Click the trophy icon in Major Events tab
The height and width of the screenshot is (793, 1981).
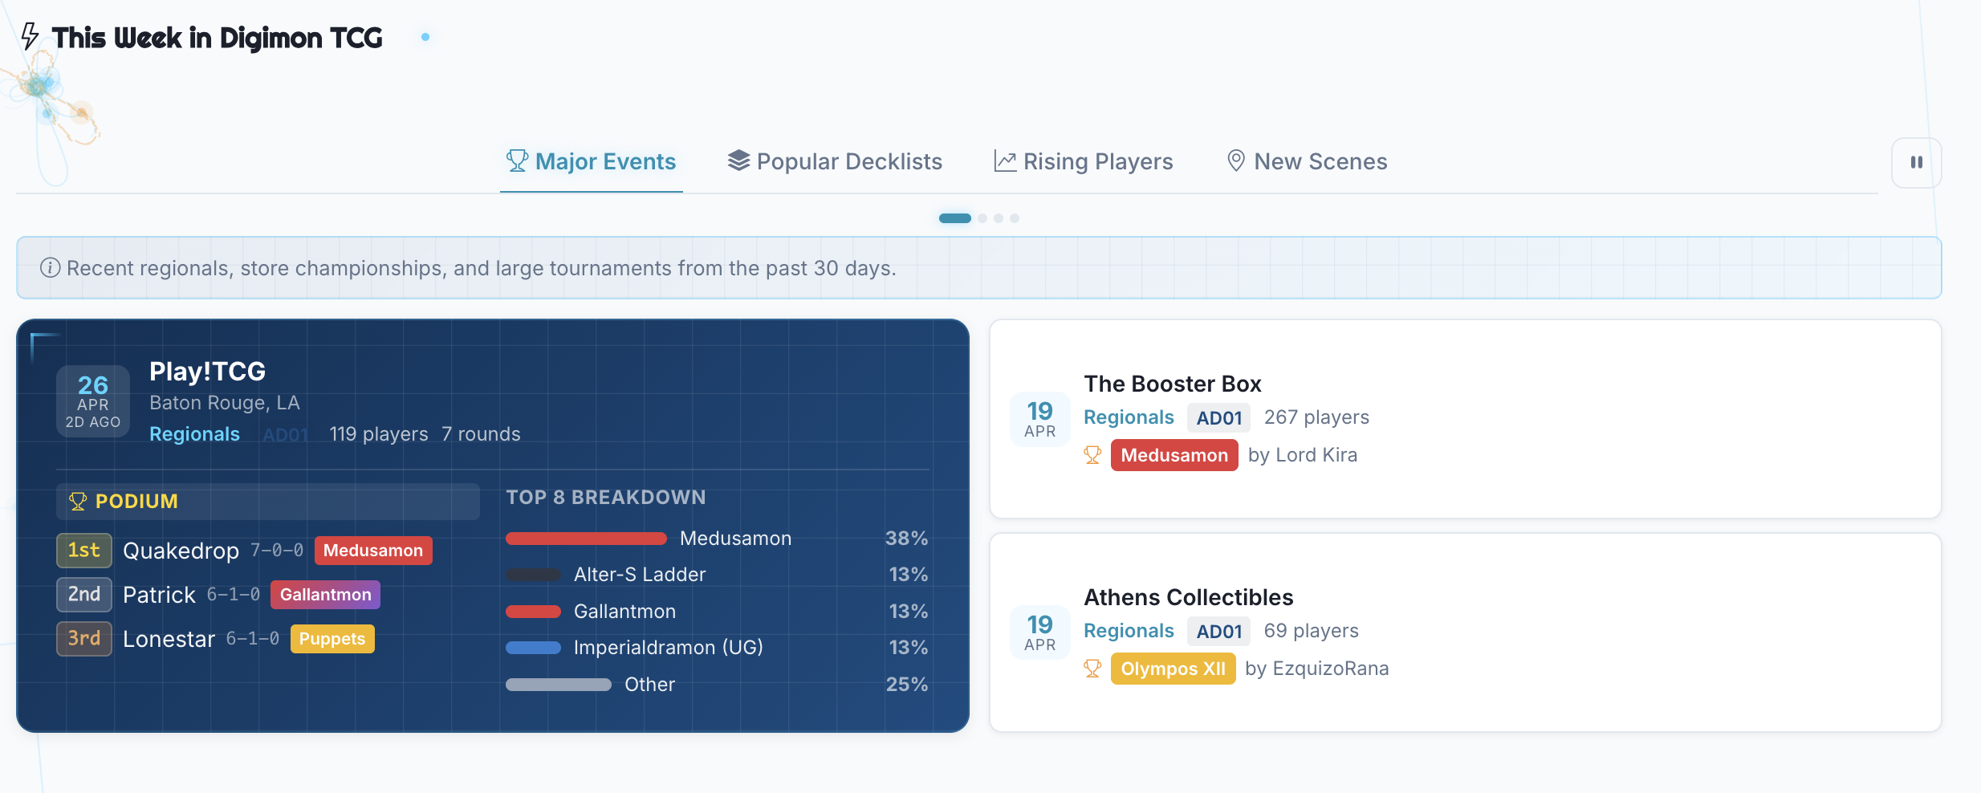pyautogui.click(x=517, y=161)
